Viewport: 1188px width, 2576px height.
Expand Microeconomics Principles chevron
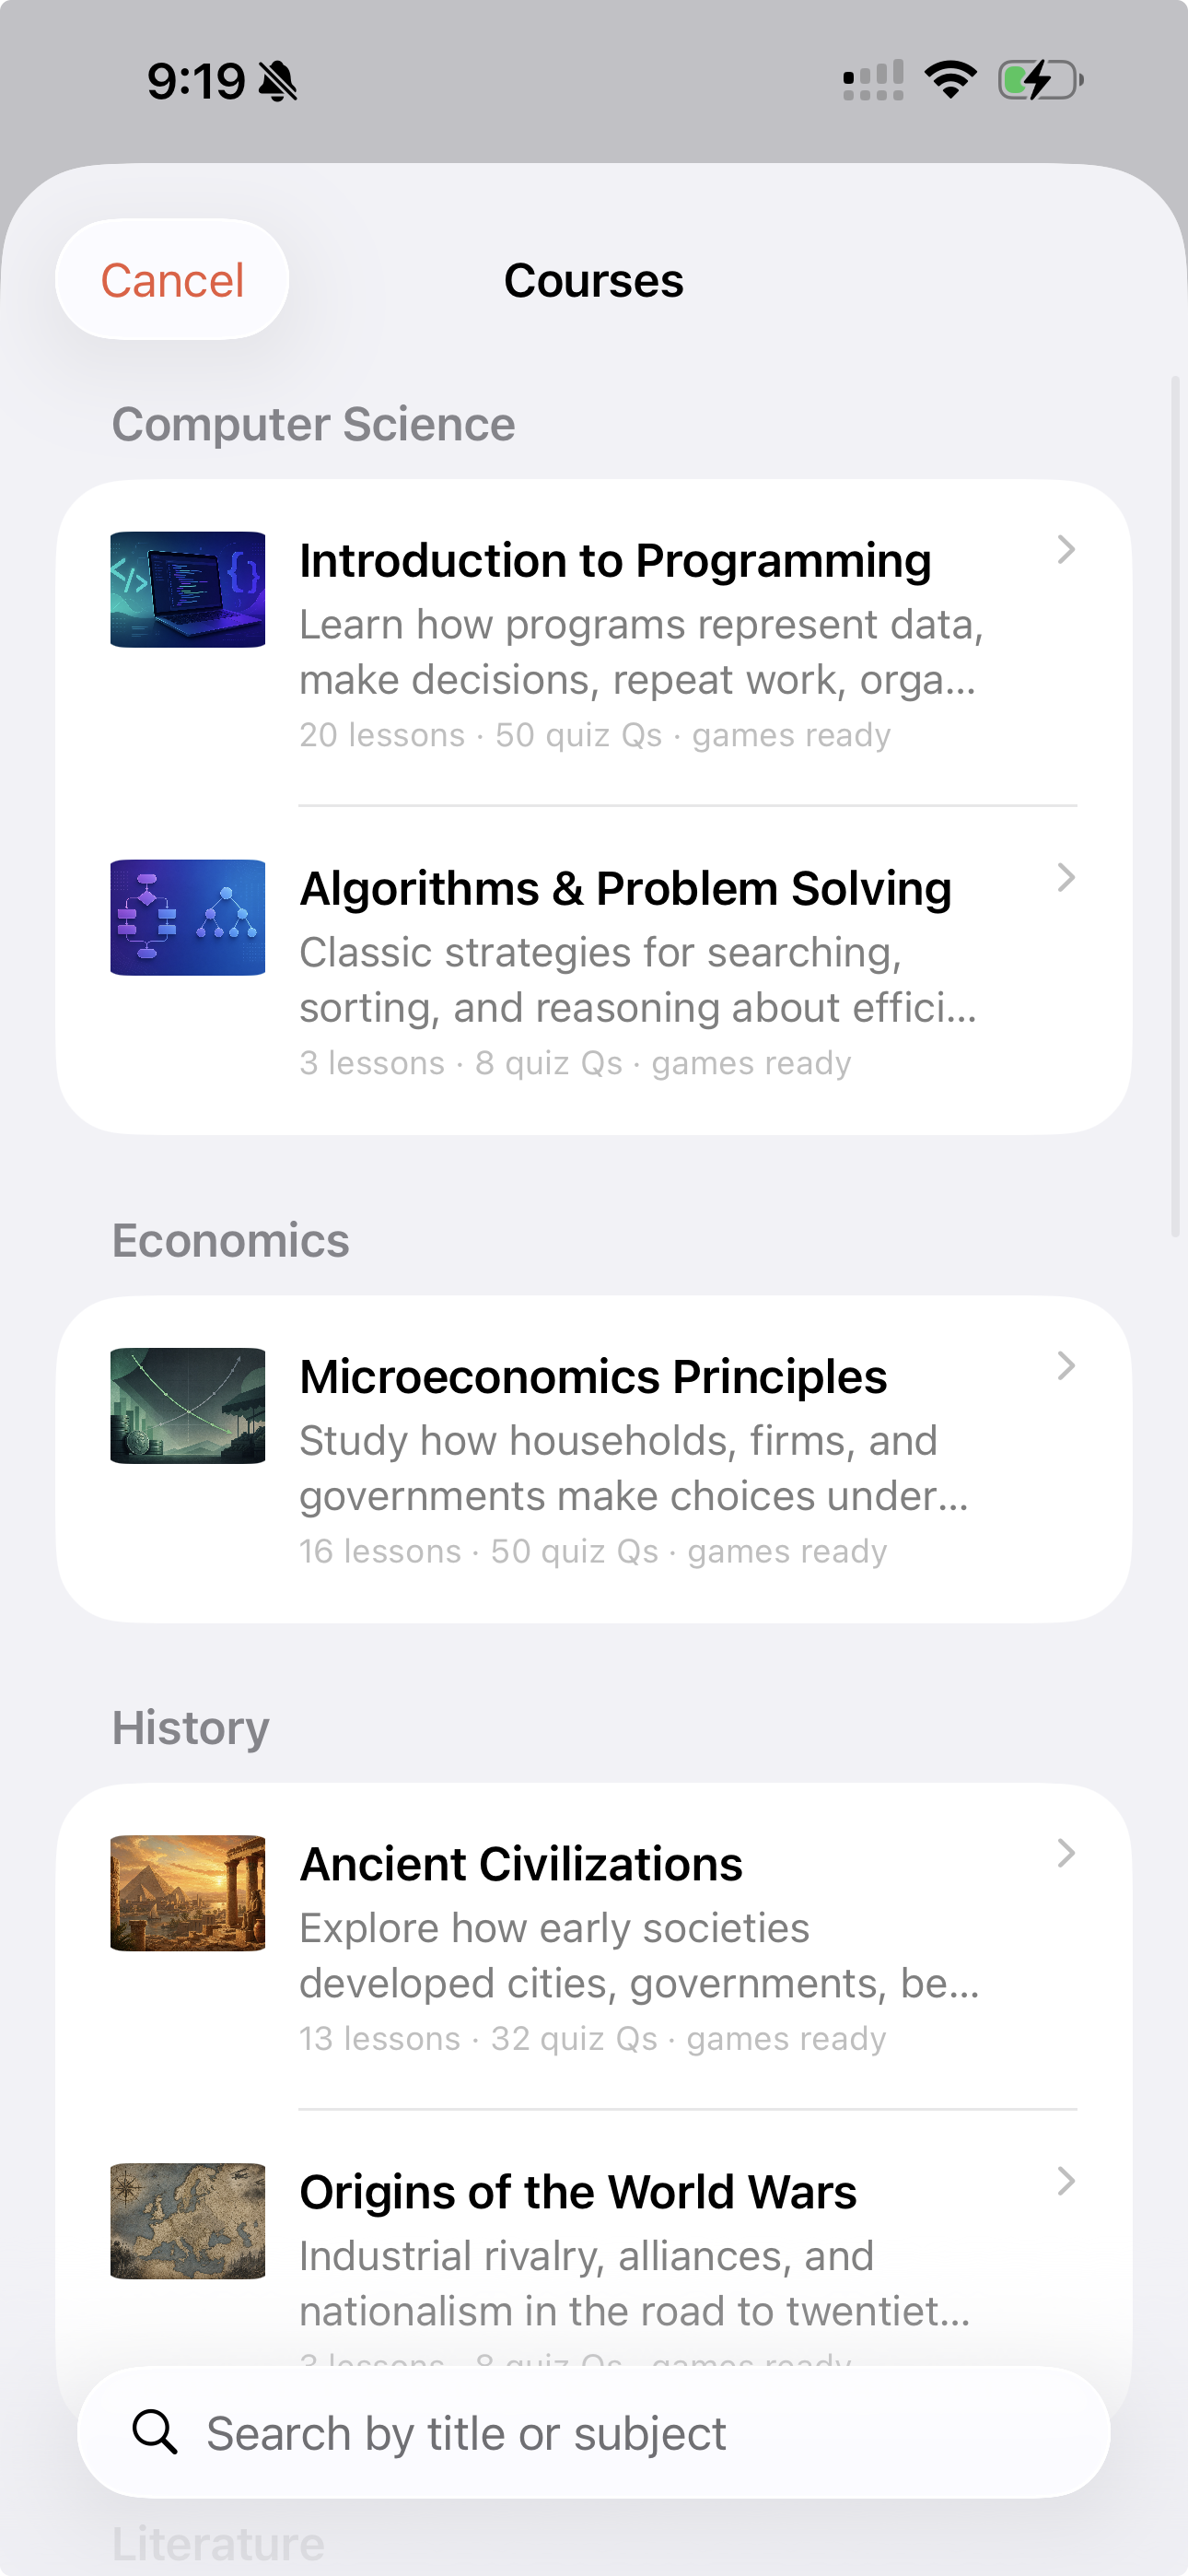[x=1066, y=1365]
